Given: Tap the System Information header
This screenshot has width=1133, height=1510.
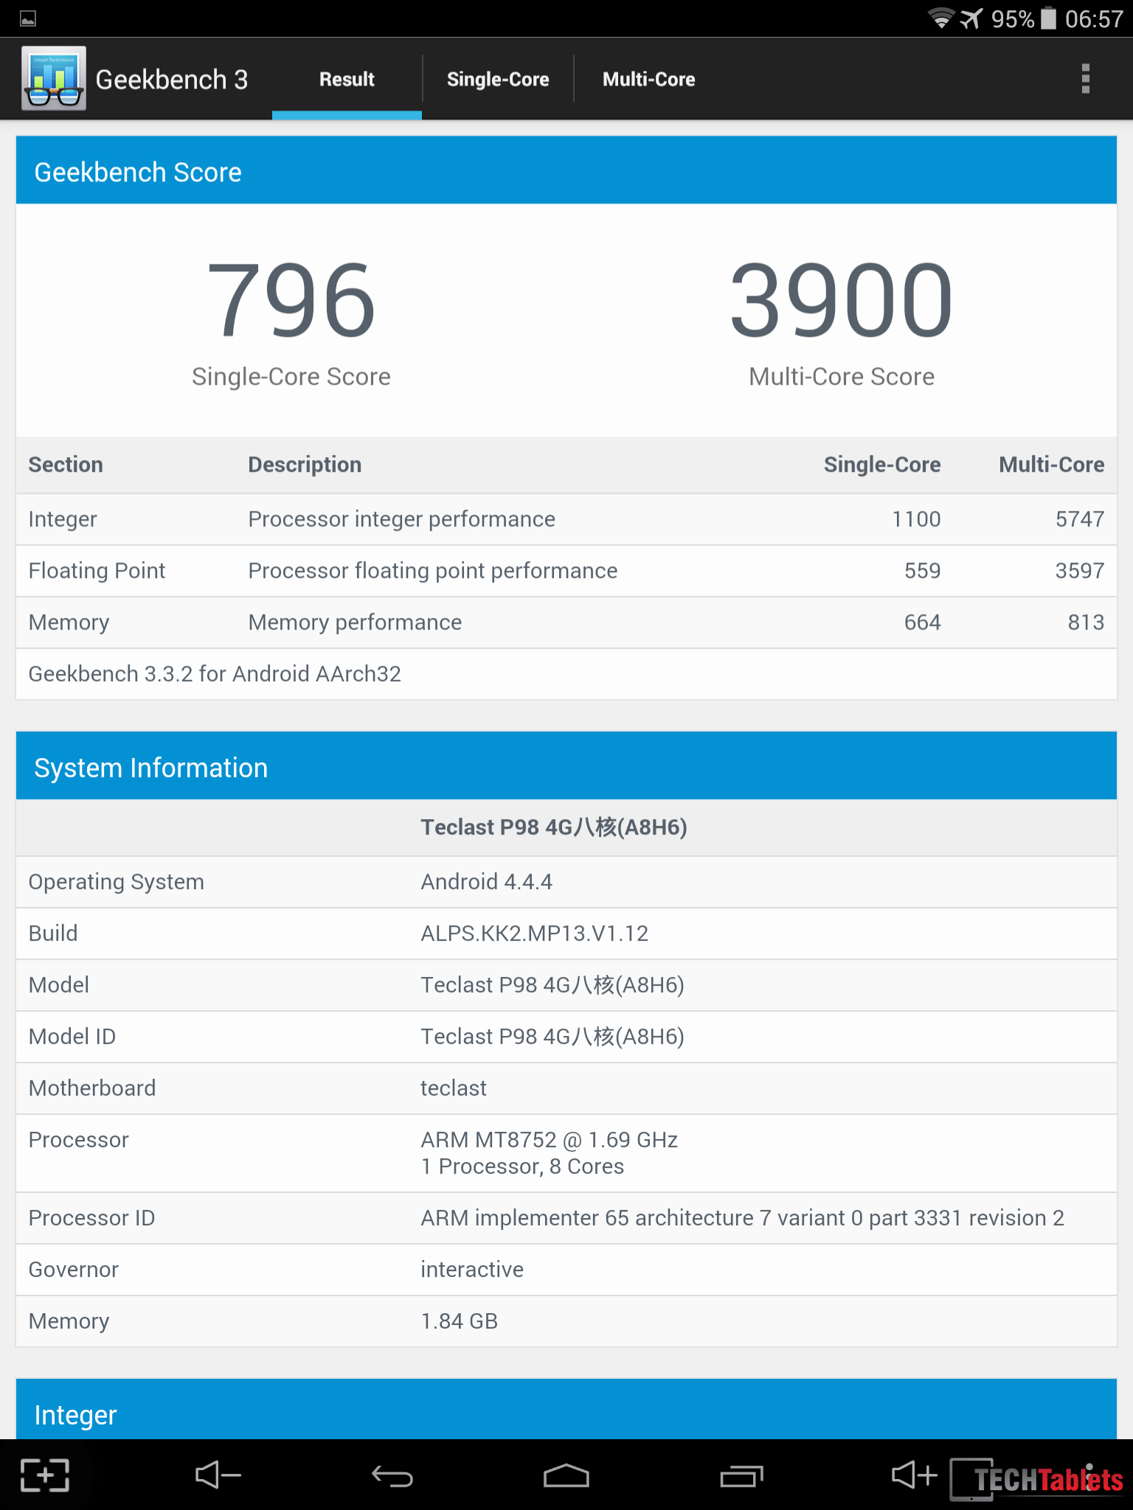Looking at the screenshot, I should [566, 767].
